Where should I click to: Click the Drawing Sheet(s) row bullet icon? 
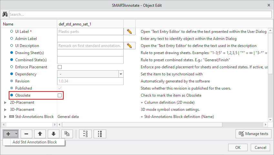point(12,53)
